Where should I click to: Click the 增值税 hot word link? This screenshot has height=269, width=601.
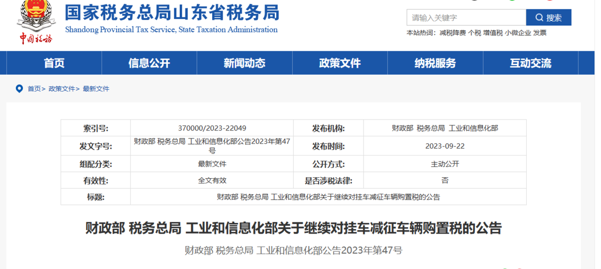(x=493, y=33)
